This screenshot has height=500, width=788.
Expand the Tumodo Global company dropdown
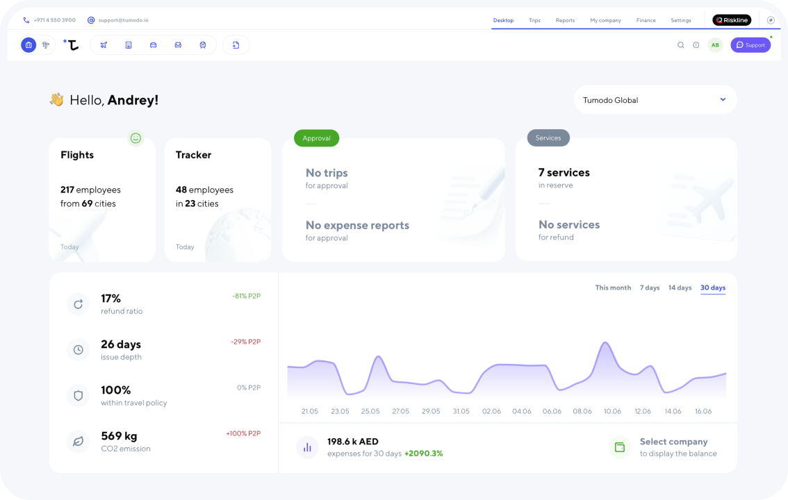(655, 100)
